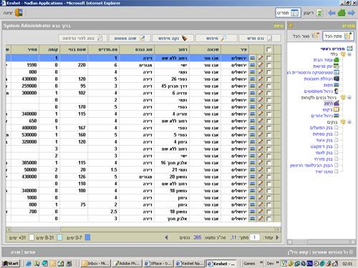358x268 pixels.
Task: Tick the checkbox in the 50000 price row
Action: point(268,169)
